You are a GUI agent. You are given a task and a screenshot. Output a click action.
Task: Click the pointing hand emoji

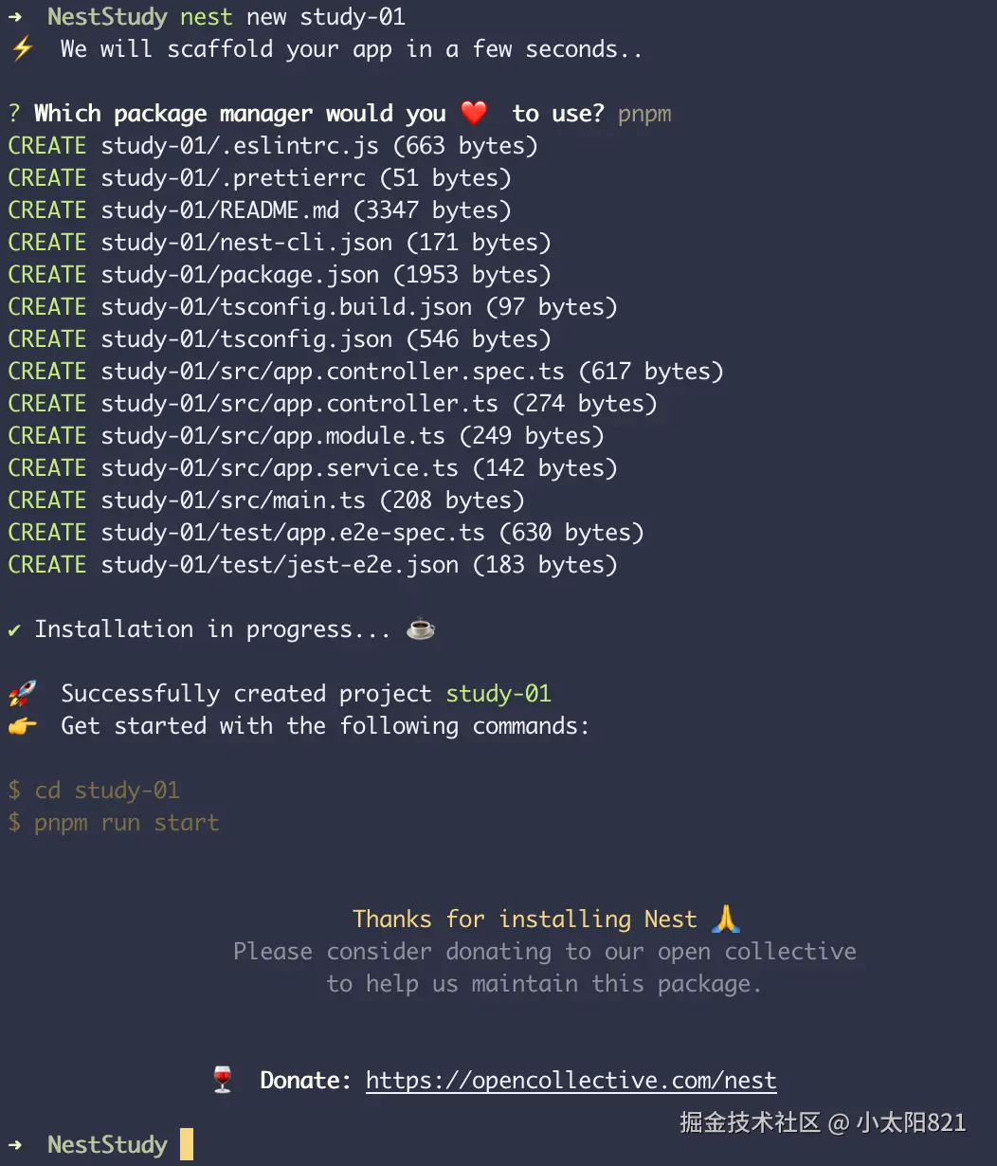(22, 726)
